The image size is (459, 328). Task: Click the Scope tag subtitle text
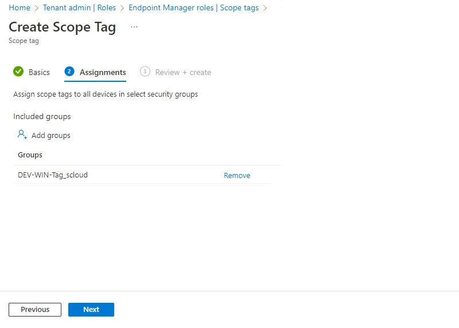click(24, 41)
